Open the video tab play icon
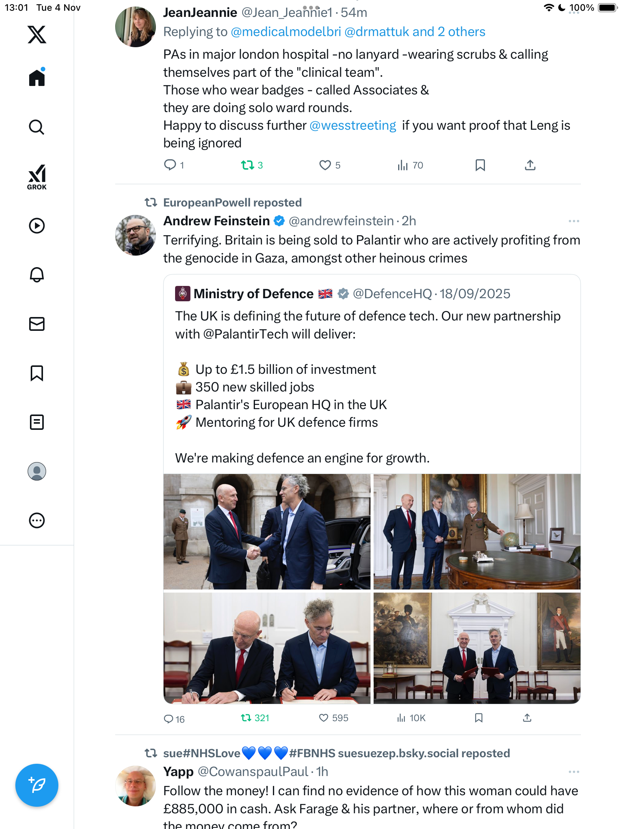622x829 pixels. pos(37,226)
